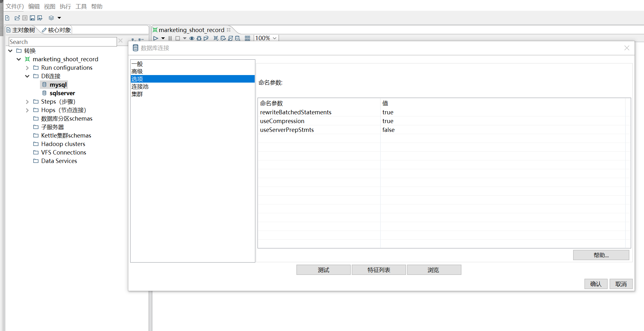Collapse the DB连接 folder
Viewport: 644px width, 331px height.
point(27,76)
